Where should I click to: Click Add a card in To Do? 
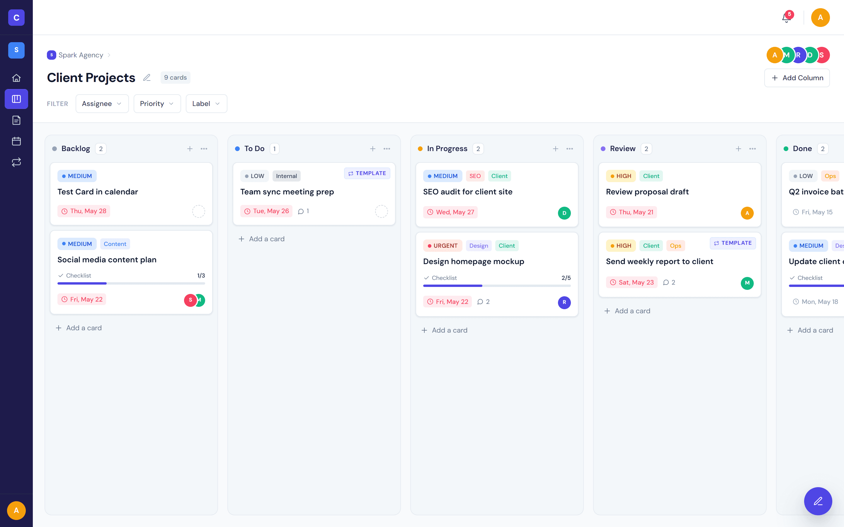262,239
